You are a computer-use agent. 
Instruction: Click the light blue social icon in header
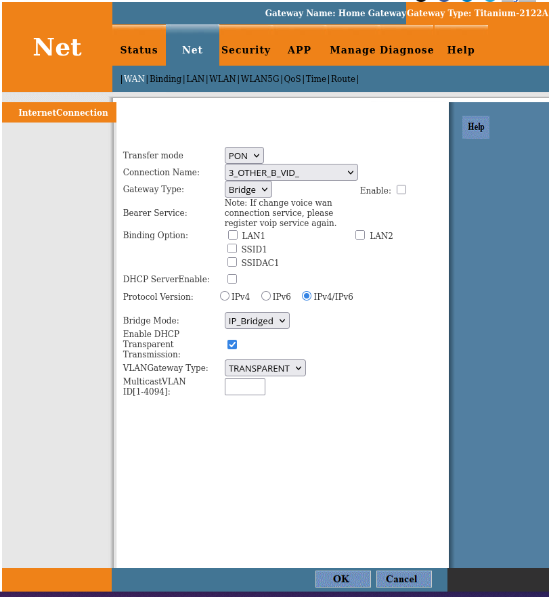(x=490, y=3)
